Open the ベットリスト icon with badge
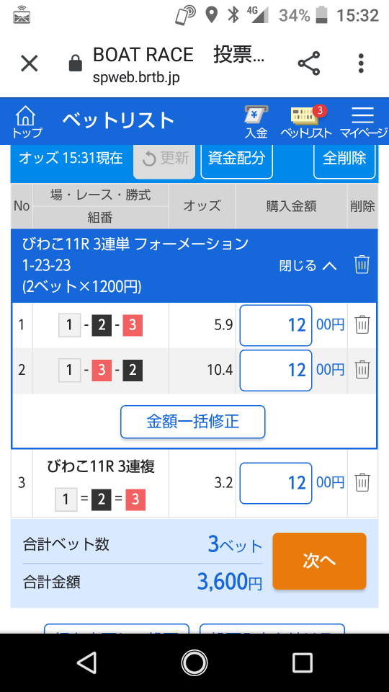The height and width of the screenshot is (692, 389). [x=306, y=122]
